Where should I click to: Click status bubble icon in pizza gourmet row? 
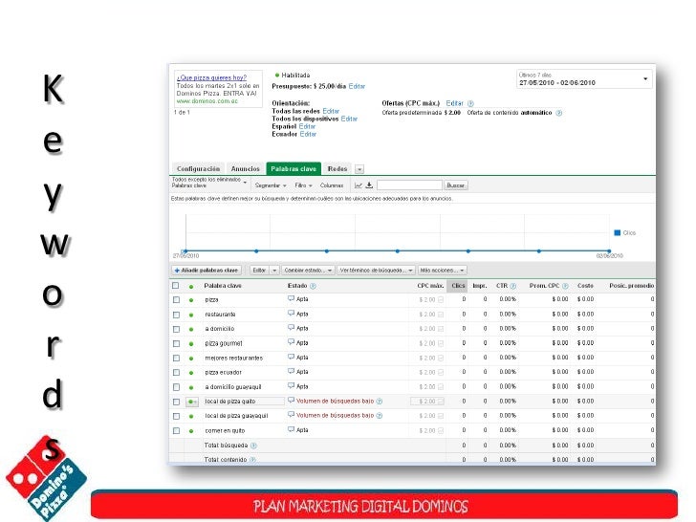click(291, 342)
